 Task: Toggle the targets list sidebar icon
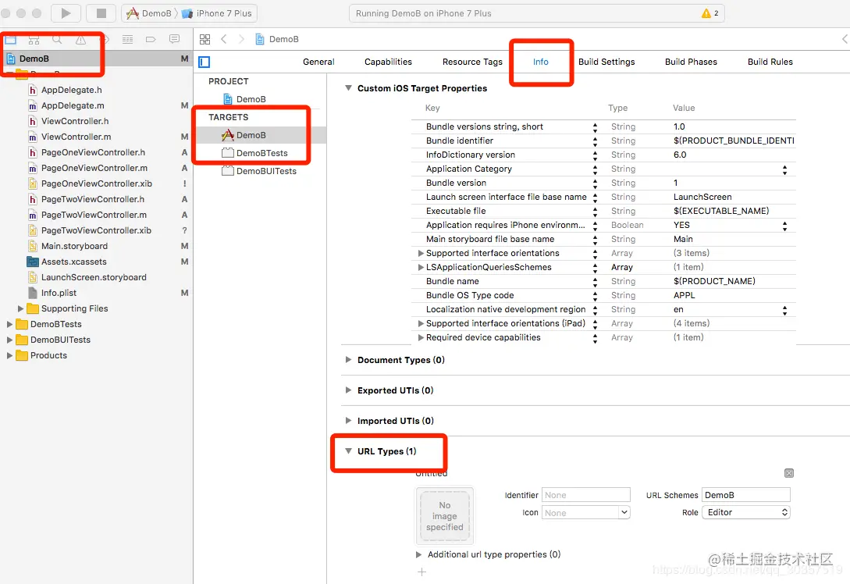coord(204,62)
